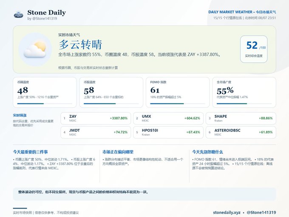289x217 pixels.
Task: Click the 52/100 composite temperature box
Action: (254, 49)
